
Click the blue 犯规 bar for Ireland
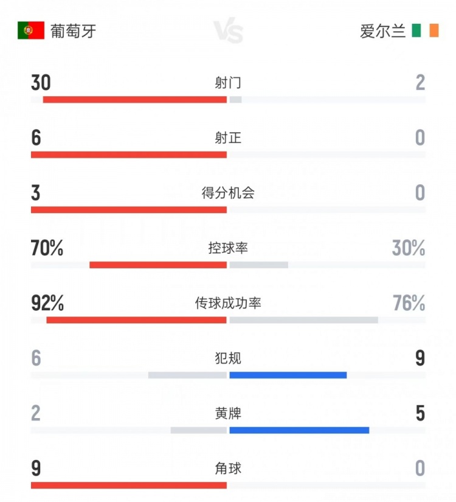coord(288,375)
